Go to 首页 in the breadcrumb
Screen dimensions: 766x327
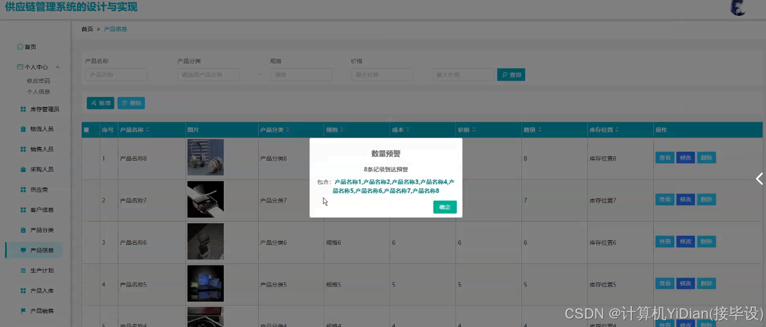coord(87,29)
